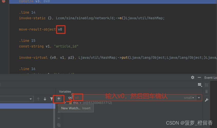Click the mark-as-read checkbox icon
217x128 pixels.
click(x=206, y=85)
